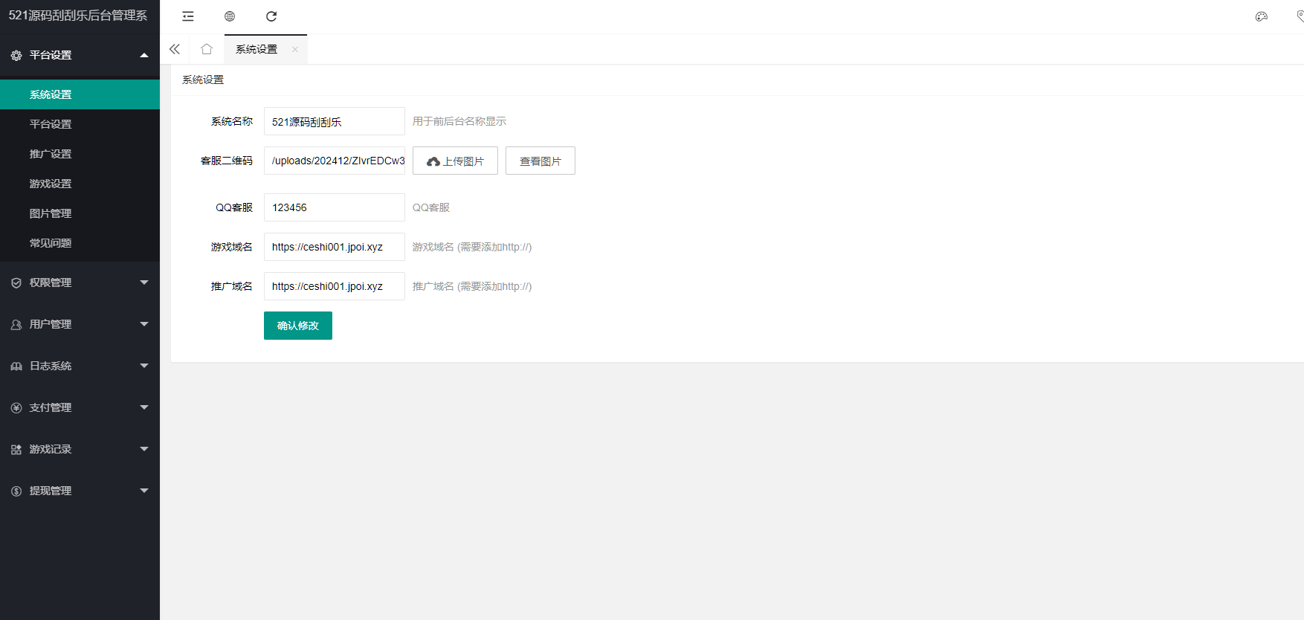Click the yen icon for 支付管理
The width and height of the screenshot is (1304, 620).
16,407
